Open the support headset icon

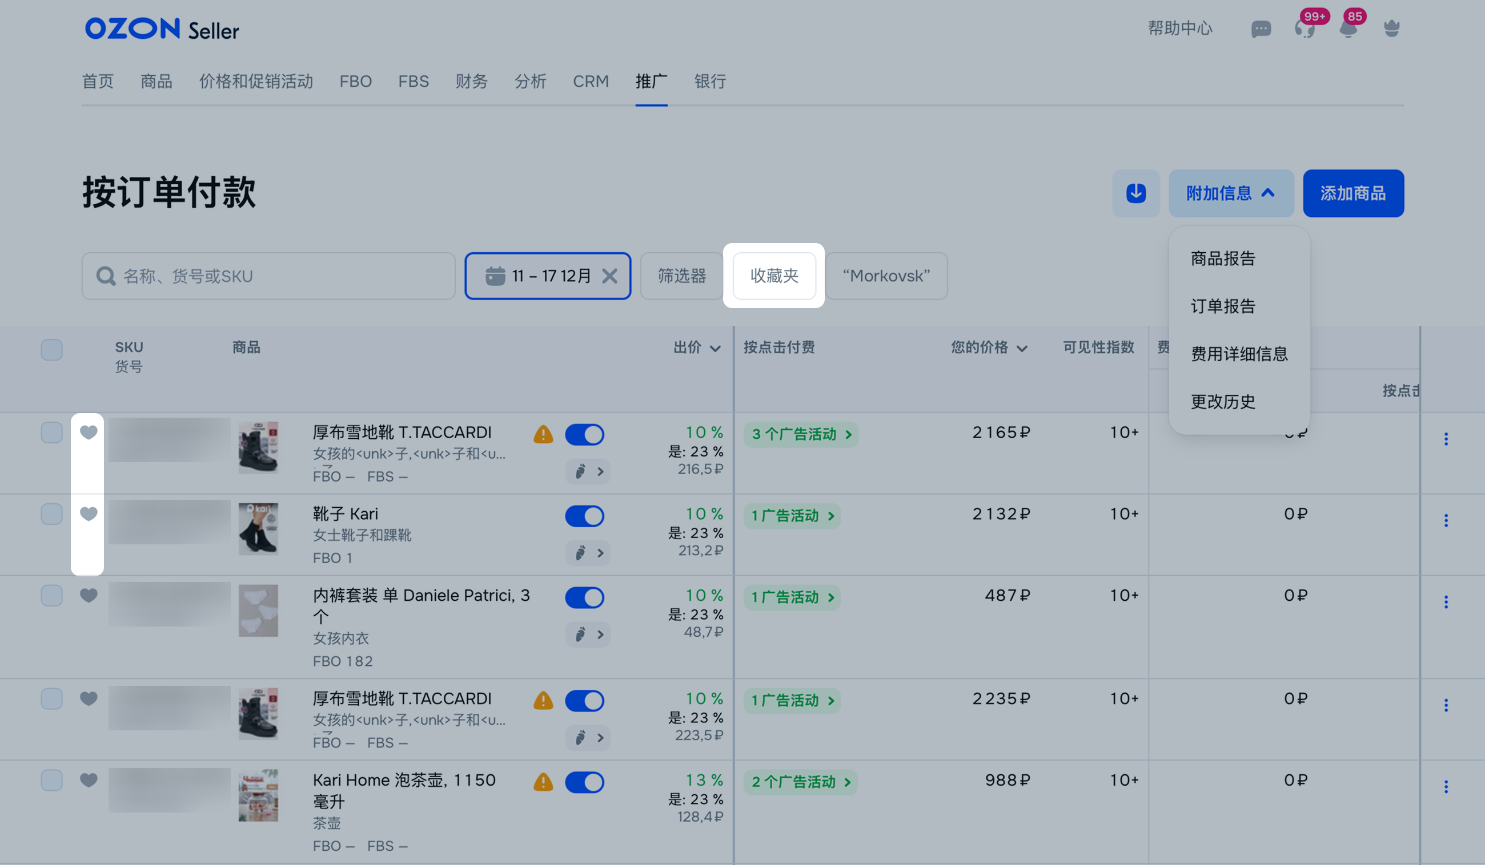tap(1304, 29)
